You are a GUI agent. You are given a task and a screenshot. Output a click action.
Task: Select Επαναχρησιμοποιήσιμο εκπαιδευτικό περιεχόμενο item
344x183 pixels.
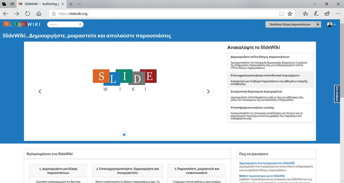tap(270, 80)
